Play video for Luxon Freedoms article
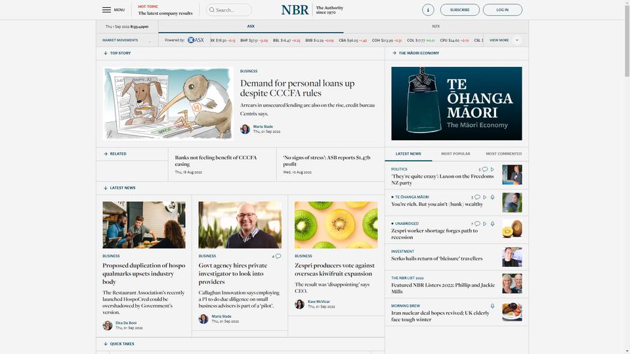630x354 pixels. click(492, 169)
